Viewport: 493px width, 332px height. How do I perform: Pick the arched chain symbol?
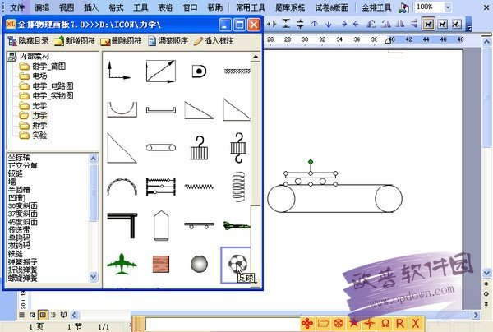pyautogui.click(x=122, y=187)
